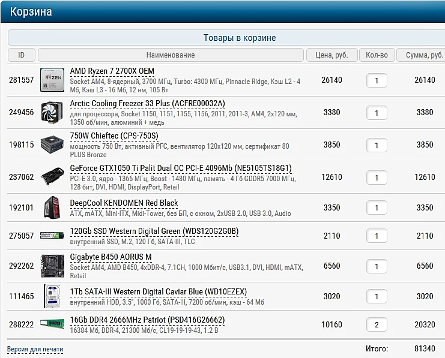The image size is (445, 358).
Task: Select product ID 288222
Action: pos(21,324)
